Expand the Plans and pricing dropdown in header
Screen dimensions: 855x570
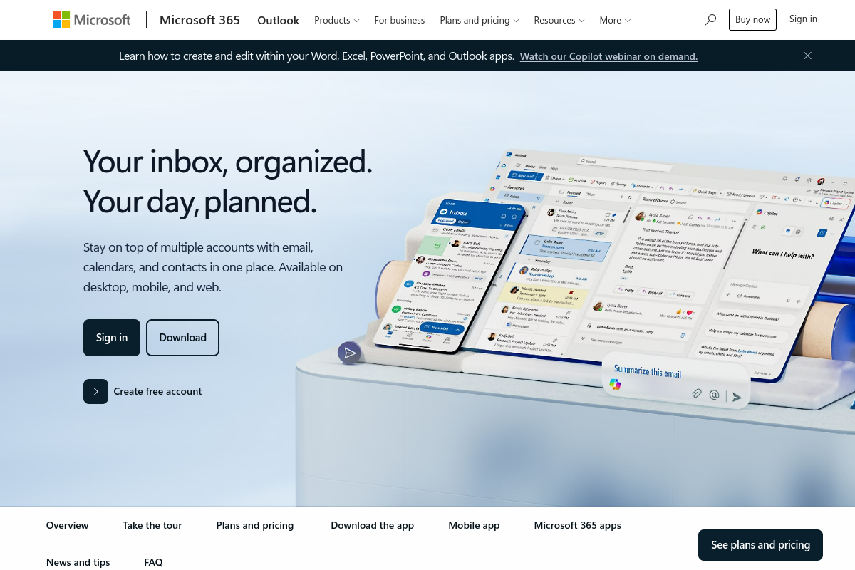(480, 20)
